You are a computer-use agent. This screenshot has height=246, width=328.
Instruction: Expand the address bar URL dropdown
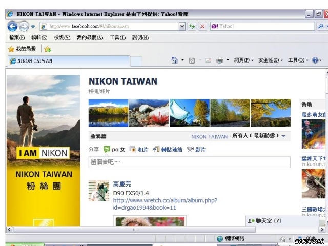182,26
